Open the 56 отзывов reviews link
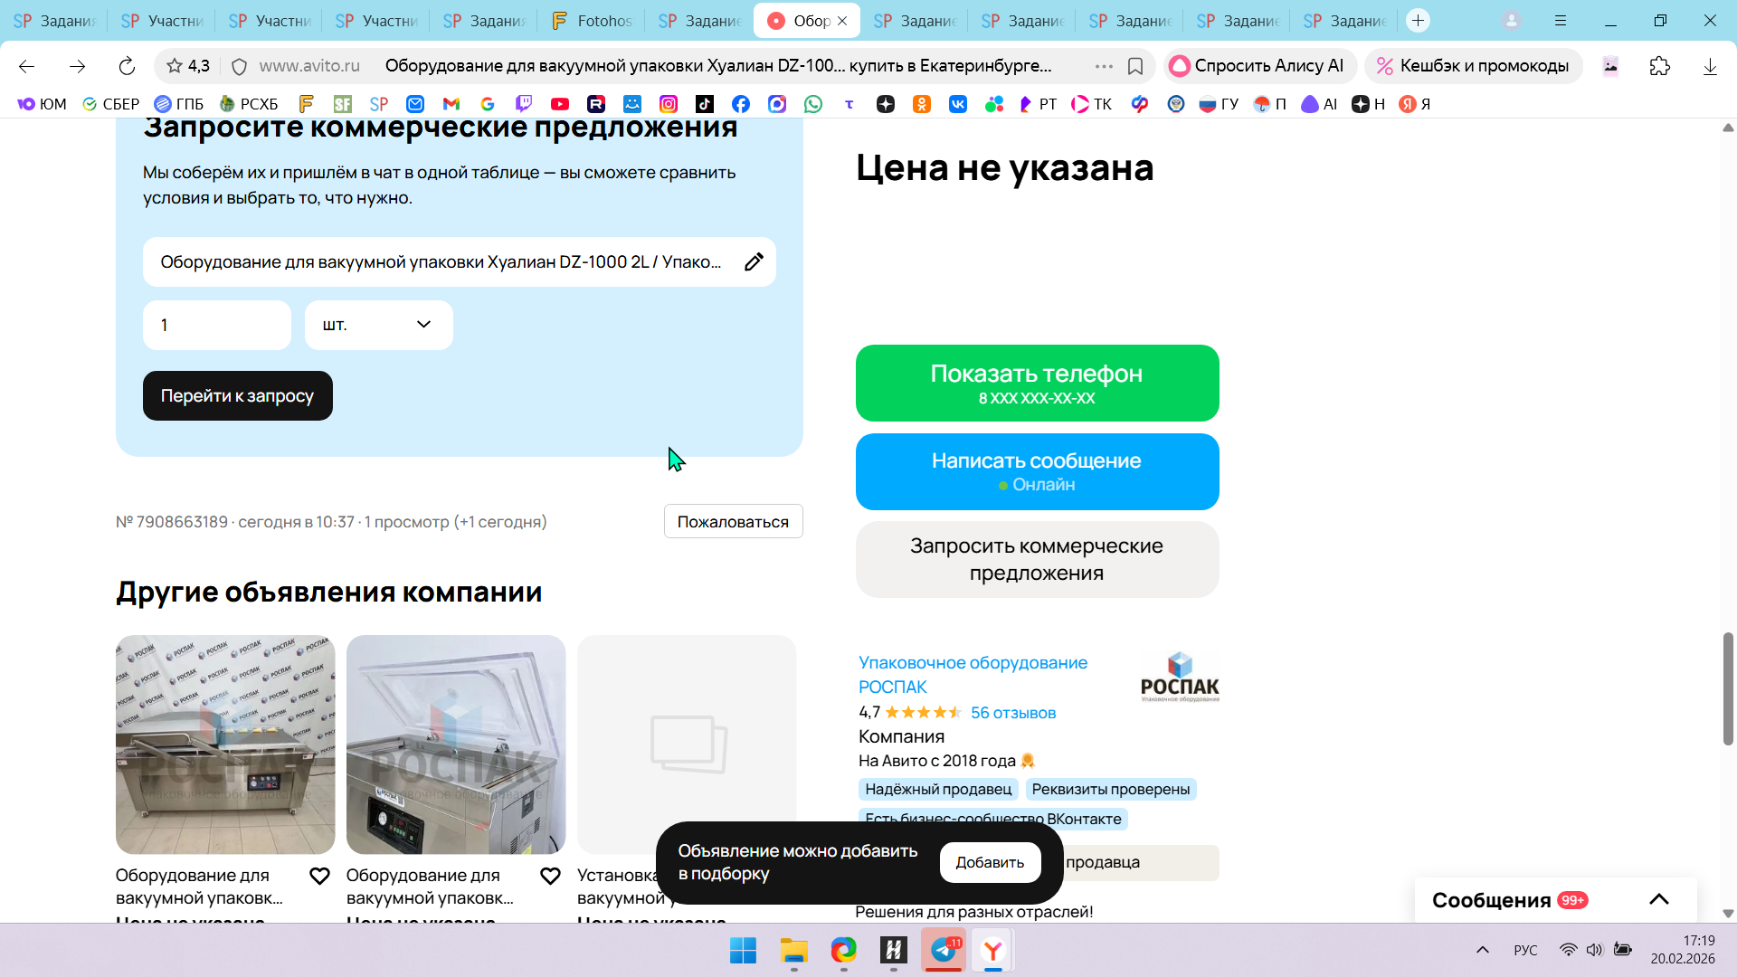This screenshot has width=1737, height=977. (1012, 713)
